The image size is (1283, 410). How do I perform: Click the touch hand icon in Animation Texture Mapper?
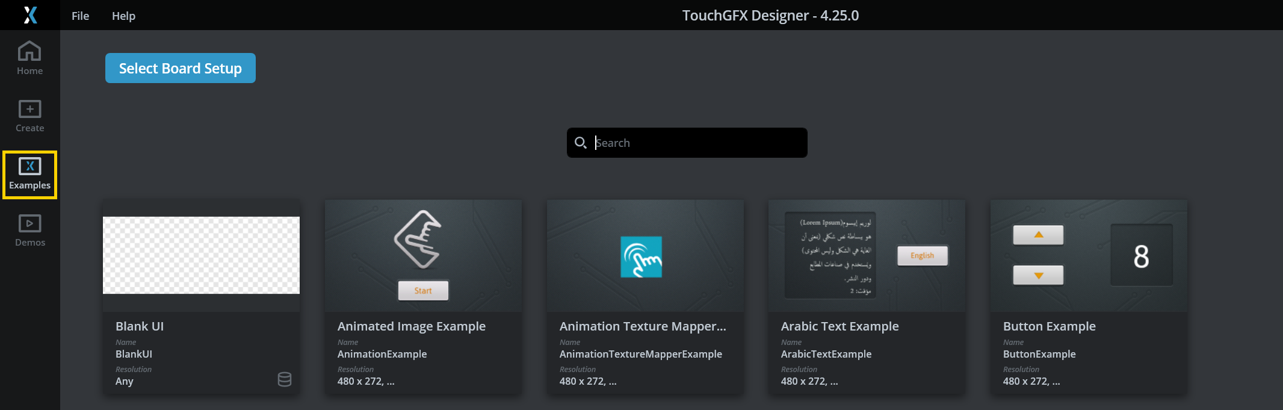pos(641,257)
